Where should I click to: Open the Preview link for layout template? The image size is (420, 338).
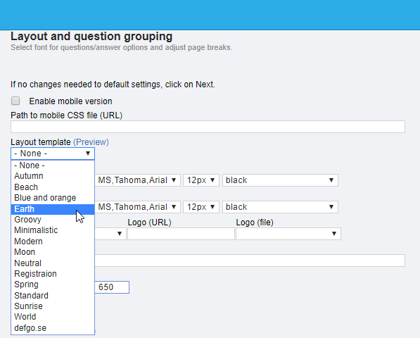click(91, 142)
